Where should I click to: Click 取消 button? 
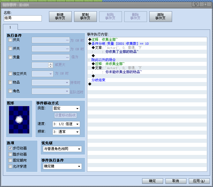click(x=176, y=181)
